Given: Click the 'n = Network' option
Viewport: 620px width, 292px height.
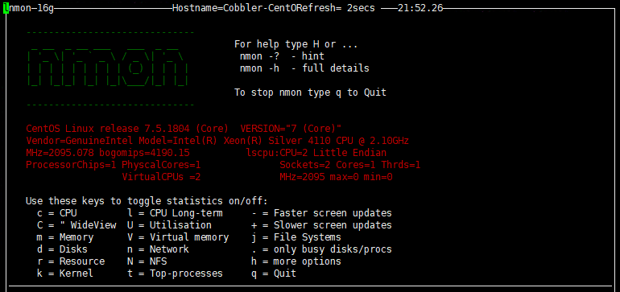Looking at the screenshot, I should click(158, 249).
